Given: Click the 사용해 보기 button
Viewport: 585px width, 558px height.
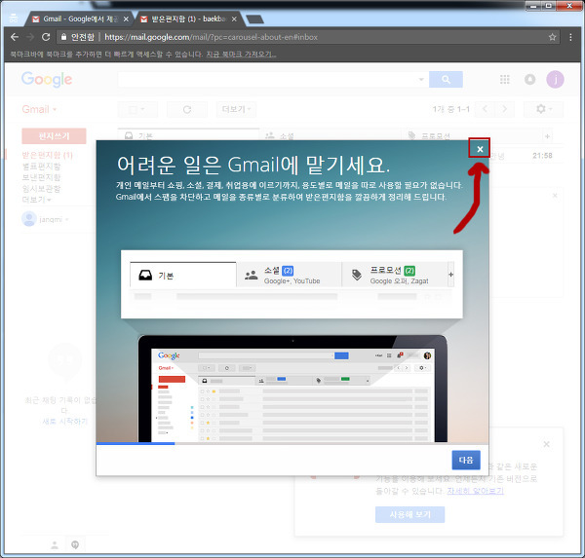Looking at the screenshot, I should [409, 514].
